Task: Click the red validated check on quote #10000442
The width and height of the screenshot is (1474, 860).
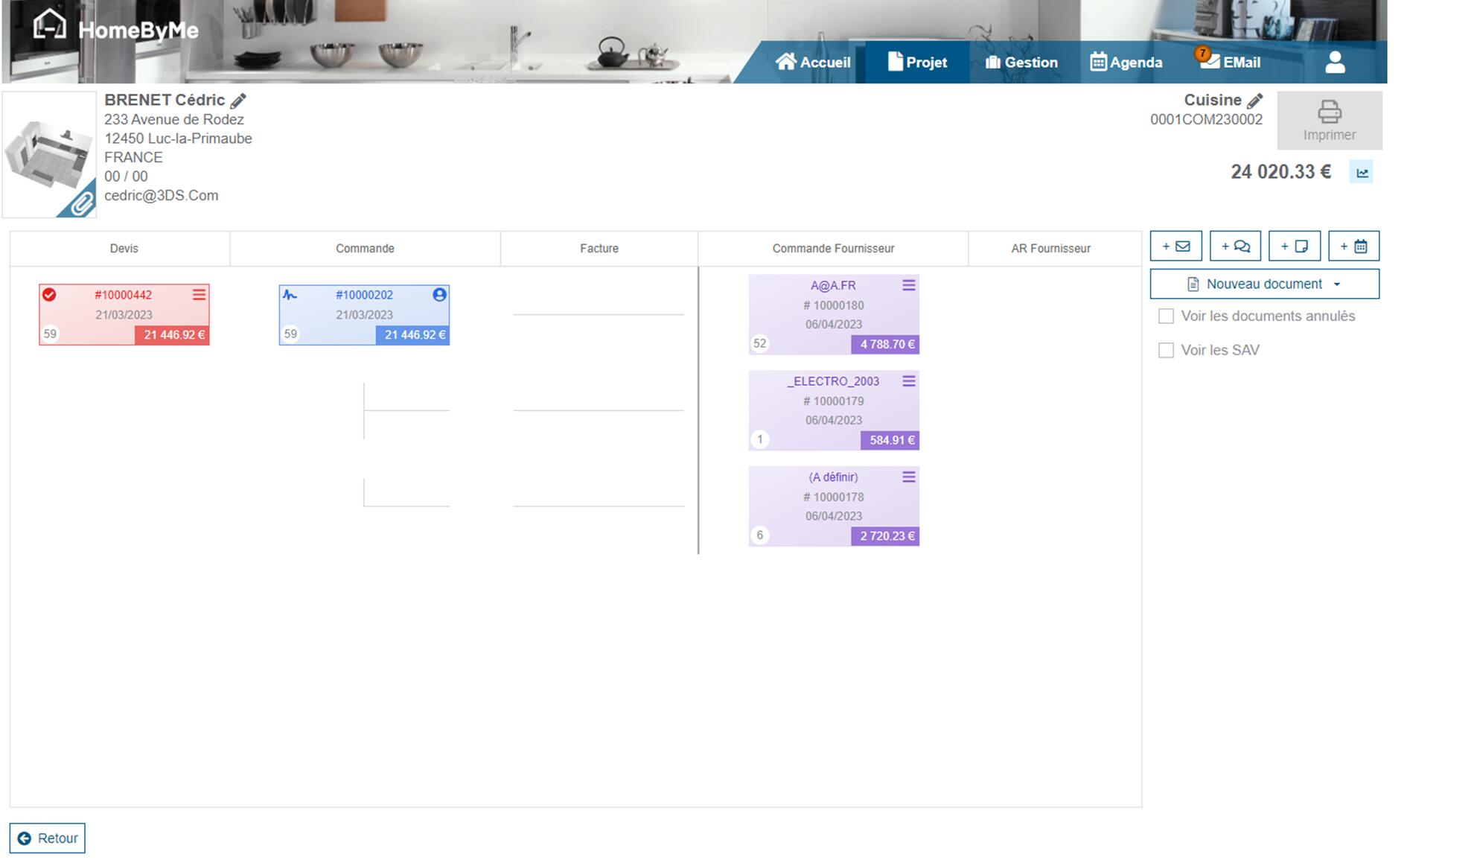Action: tap(49, 295)
